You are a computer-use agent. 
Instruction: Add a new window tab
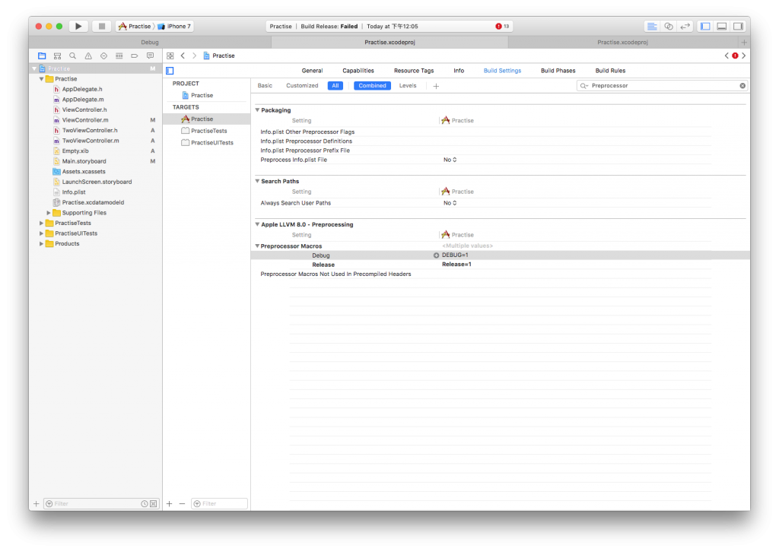(x=744, y=42)
